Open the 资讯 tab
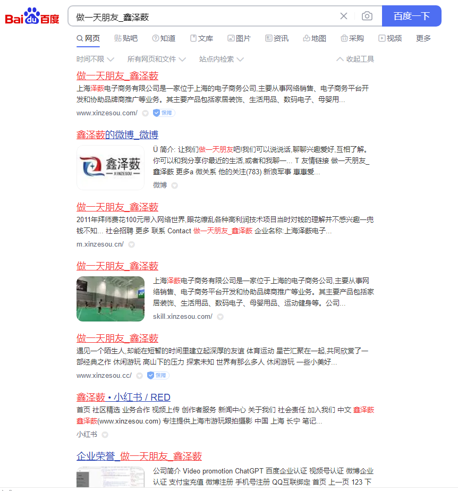Screen dimensions: 458x491 pos(277,38)
